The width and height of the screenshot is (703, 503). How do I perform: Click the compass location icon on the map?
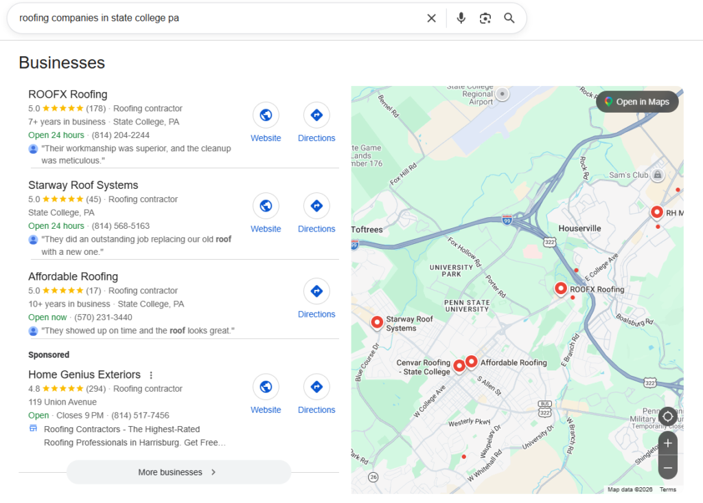(x=667, y=416)
